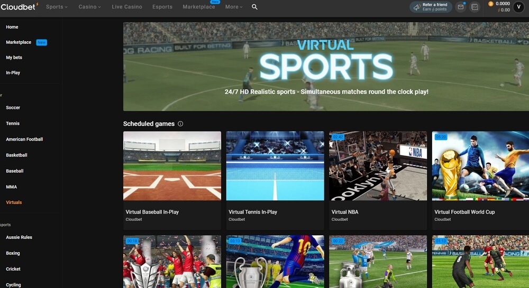529x288 pixels.
Task: Open game thumbnail with 00:22 timer
Action: pyautogui.click(x=378, y=262)
